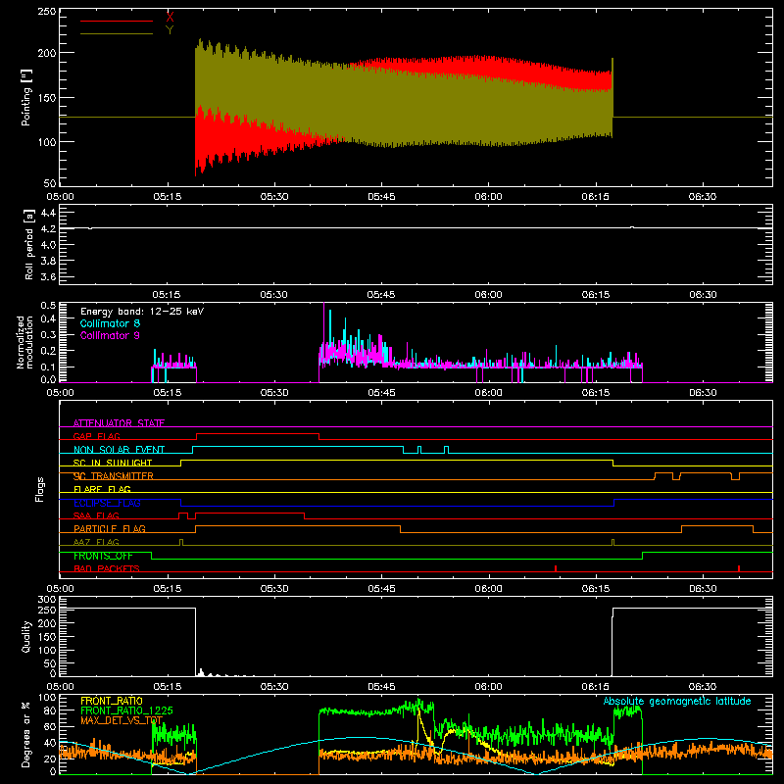The image size is (784, 784).
Task: Click the magenta "Collimator 9" legend entry
Action: click(x=110, y=335)
